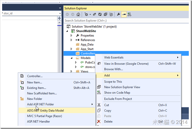Choose Controller... in Add submenu
Image resolution: width=192 pixels, height=129 pixels.
57,76
